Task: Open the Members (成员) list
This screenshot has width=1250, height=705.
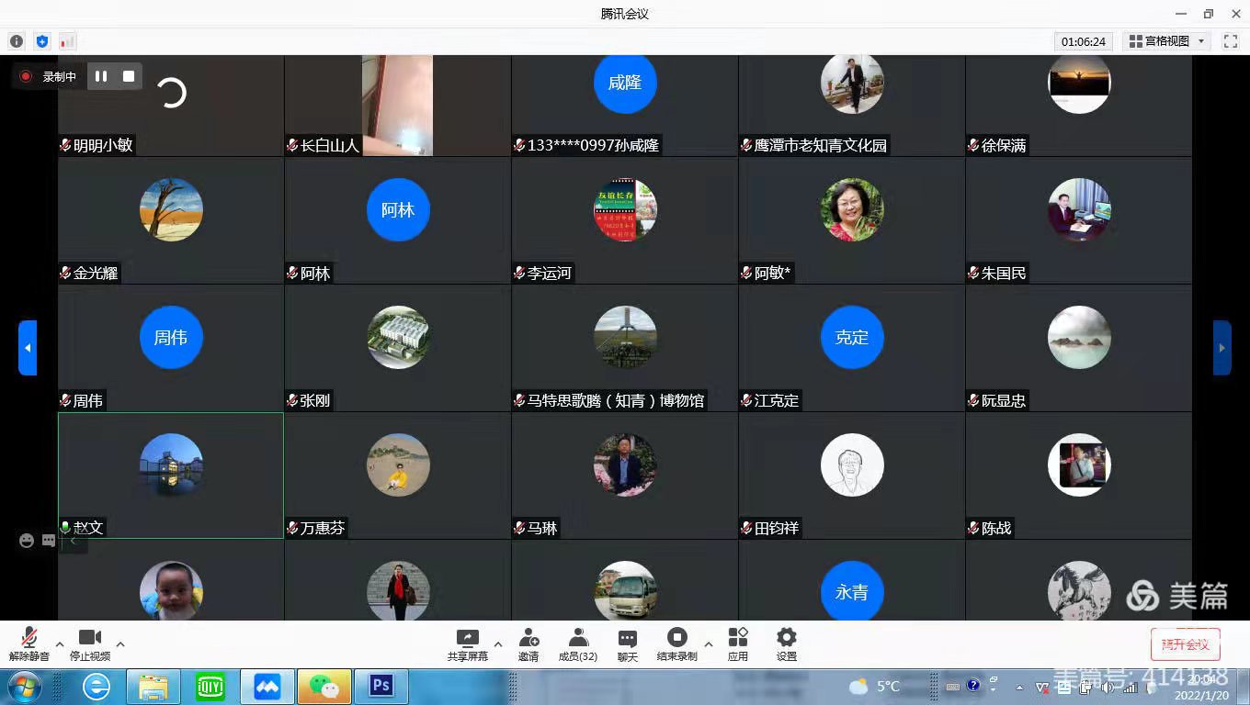Action: [577, 643]
